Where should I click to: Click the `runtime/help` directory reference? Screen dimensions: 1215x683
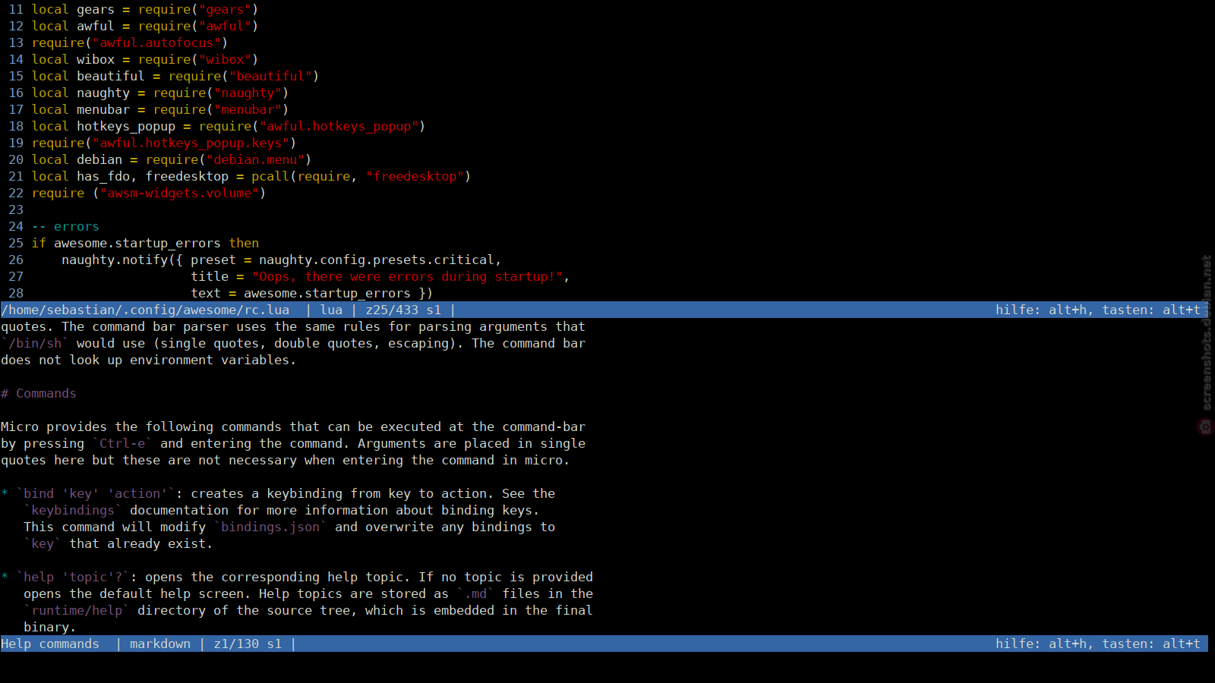pyautogui.click(x=77, y=610)
